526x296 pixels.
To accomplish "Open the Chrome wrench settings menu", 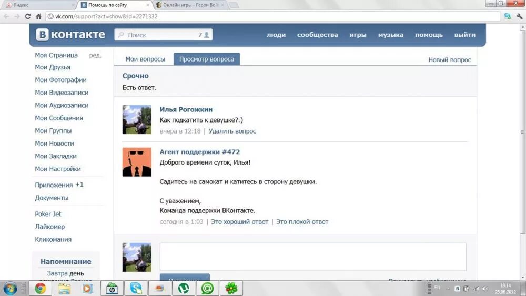I will (x=519, y=16).
